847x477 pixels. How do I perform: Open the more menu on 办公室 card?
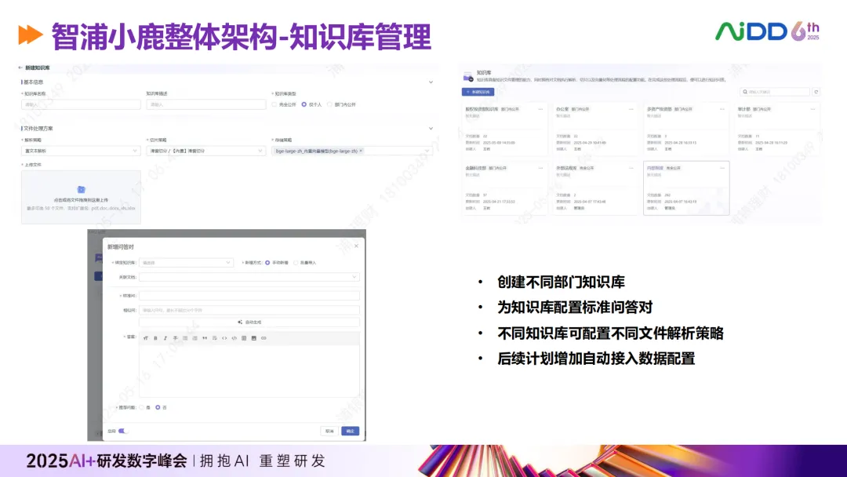(x=631, y=109)
